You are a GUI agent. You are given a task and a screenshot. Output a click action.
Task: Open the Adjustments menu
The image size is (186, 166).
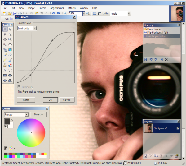57,8
